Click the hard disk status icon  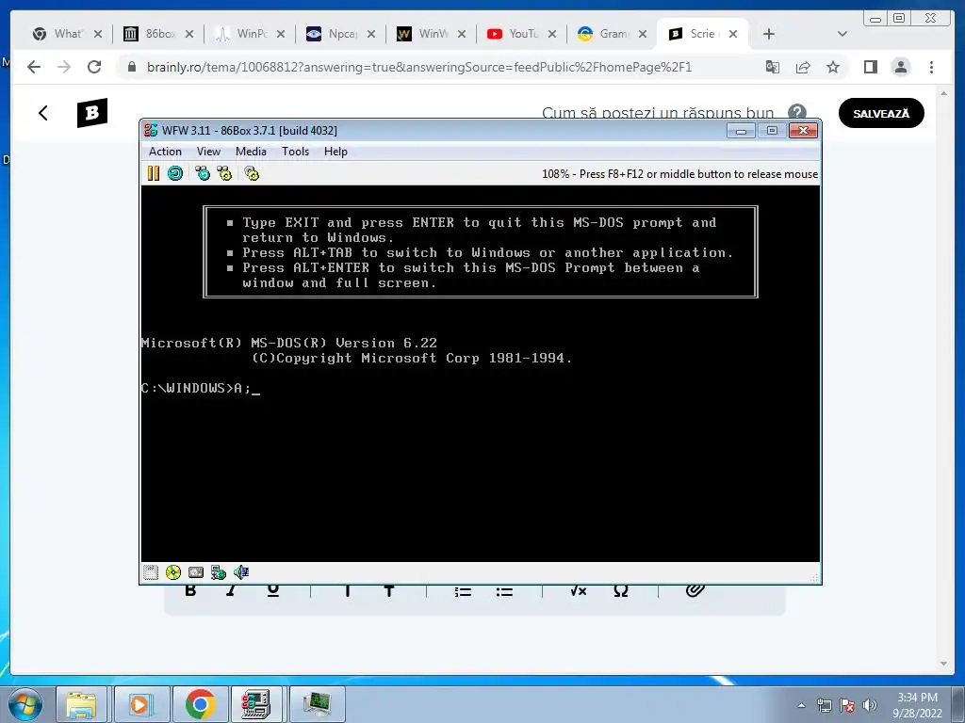pyautogui.click(x=196, y=572)
